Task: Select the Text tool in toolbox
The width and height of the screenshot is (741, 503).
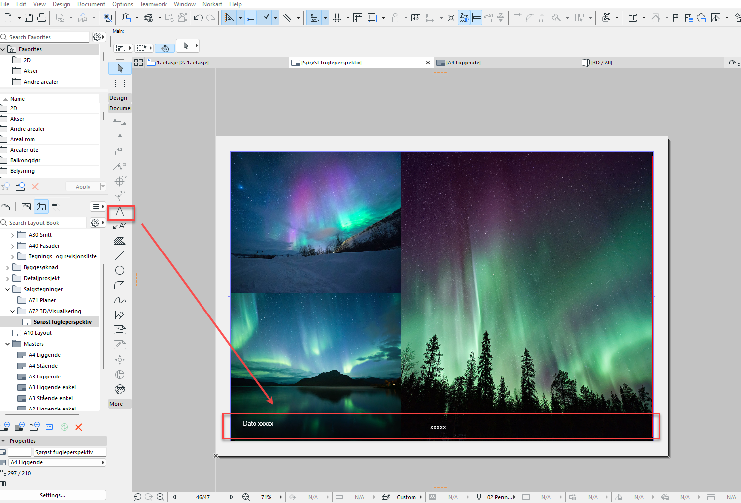Action: tap(120, 212)
